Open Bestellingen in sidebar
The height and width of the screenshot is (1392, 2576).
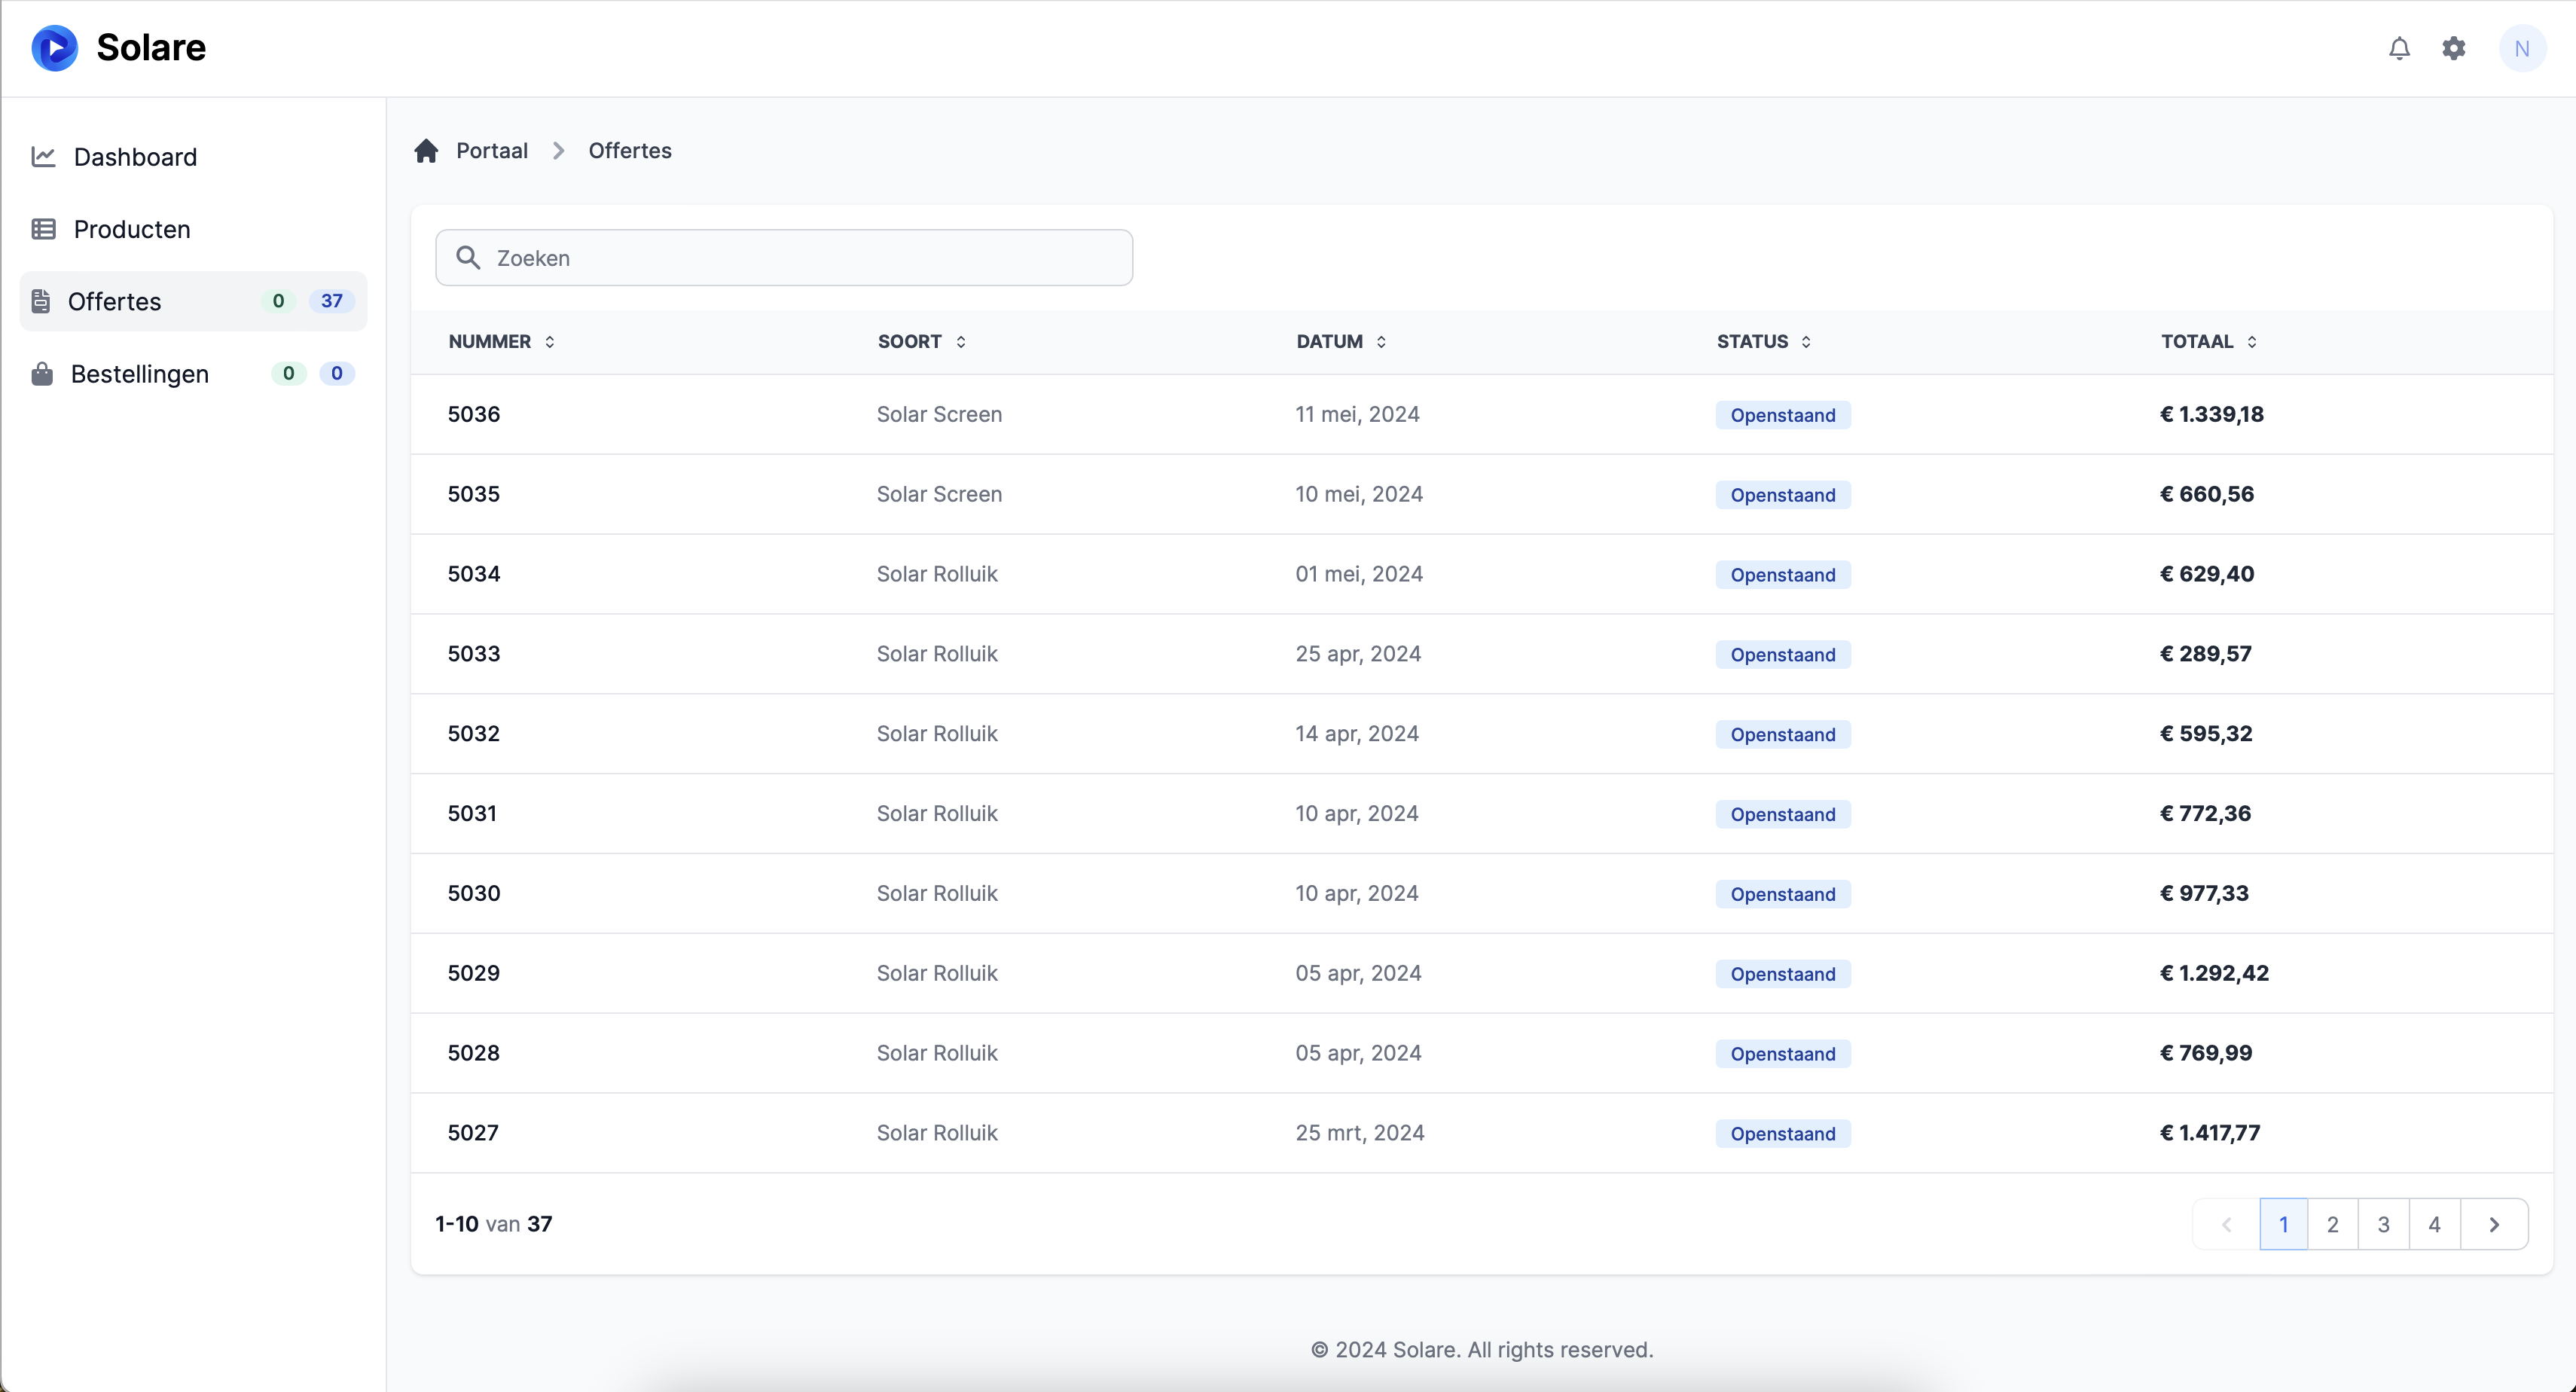pyautogui.click(x=194, y=374)
